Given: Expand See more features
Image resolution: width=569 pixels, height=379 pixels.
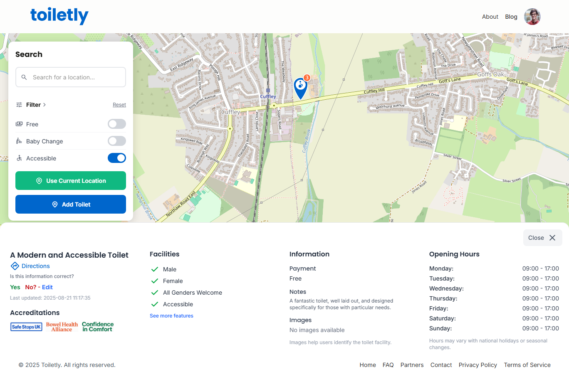Looking at the screenshot, I should point(171,316).
